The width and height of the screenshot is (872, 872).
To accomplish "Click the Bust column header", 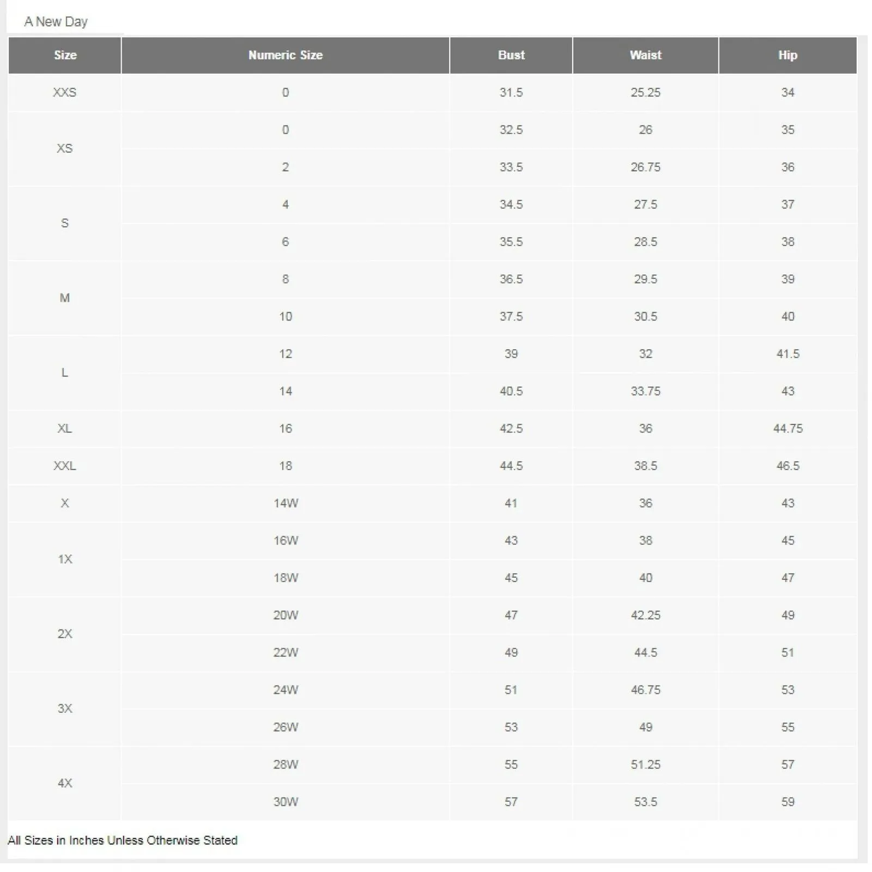I will point(511,55).
